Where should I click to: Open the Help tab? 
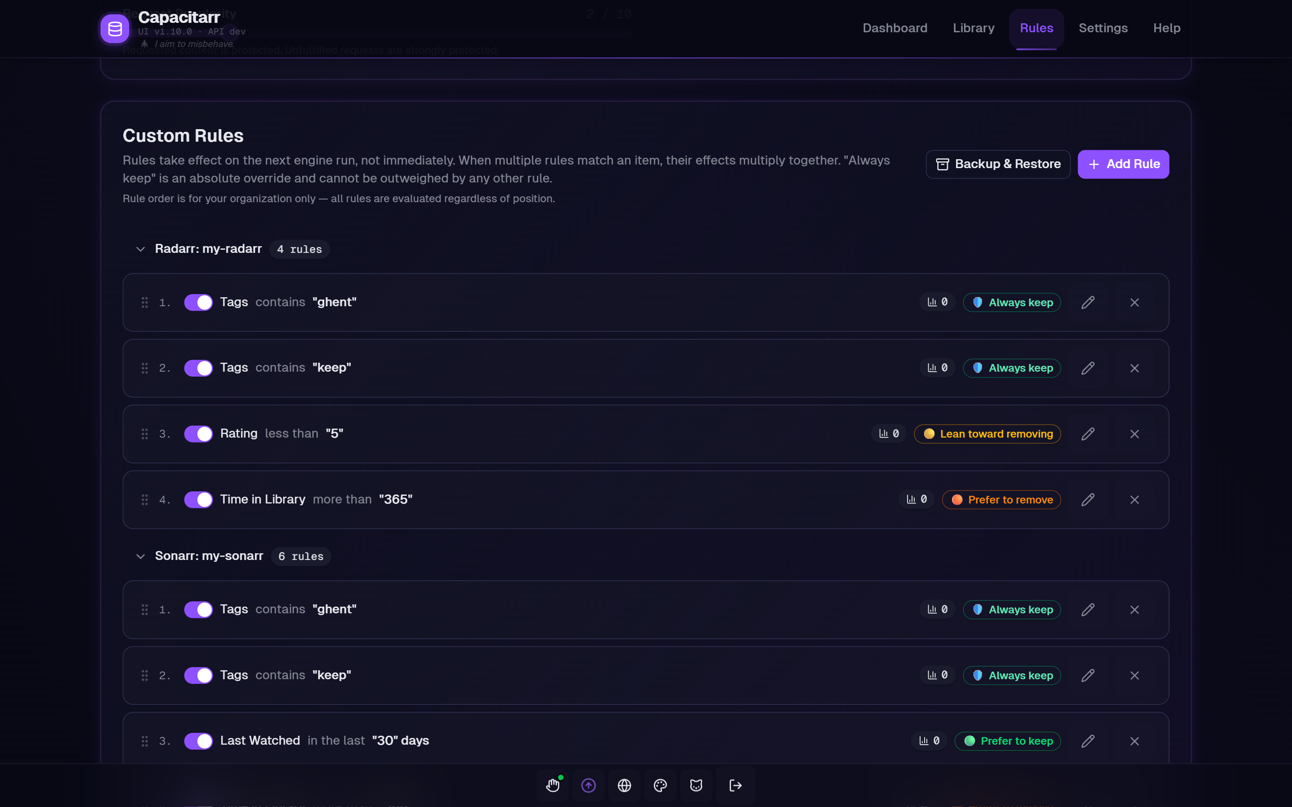[1166, 28]
